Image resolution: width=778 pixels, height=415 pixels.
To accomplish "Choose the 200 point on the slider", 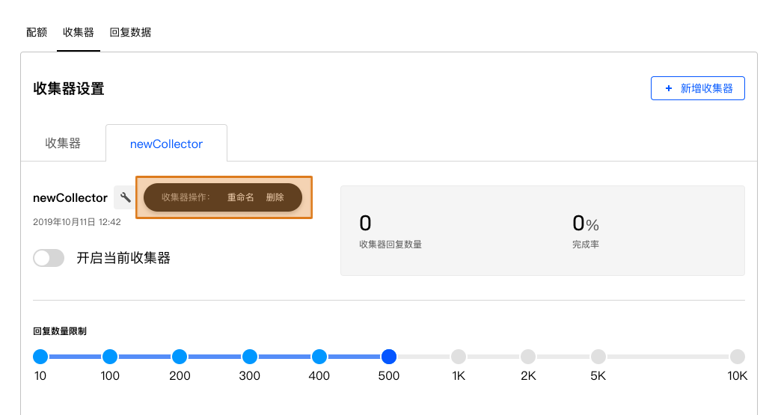I will pos(180,357).
